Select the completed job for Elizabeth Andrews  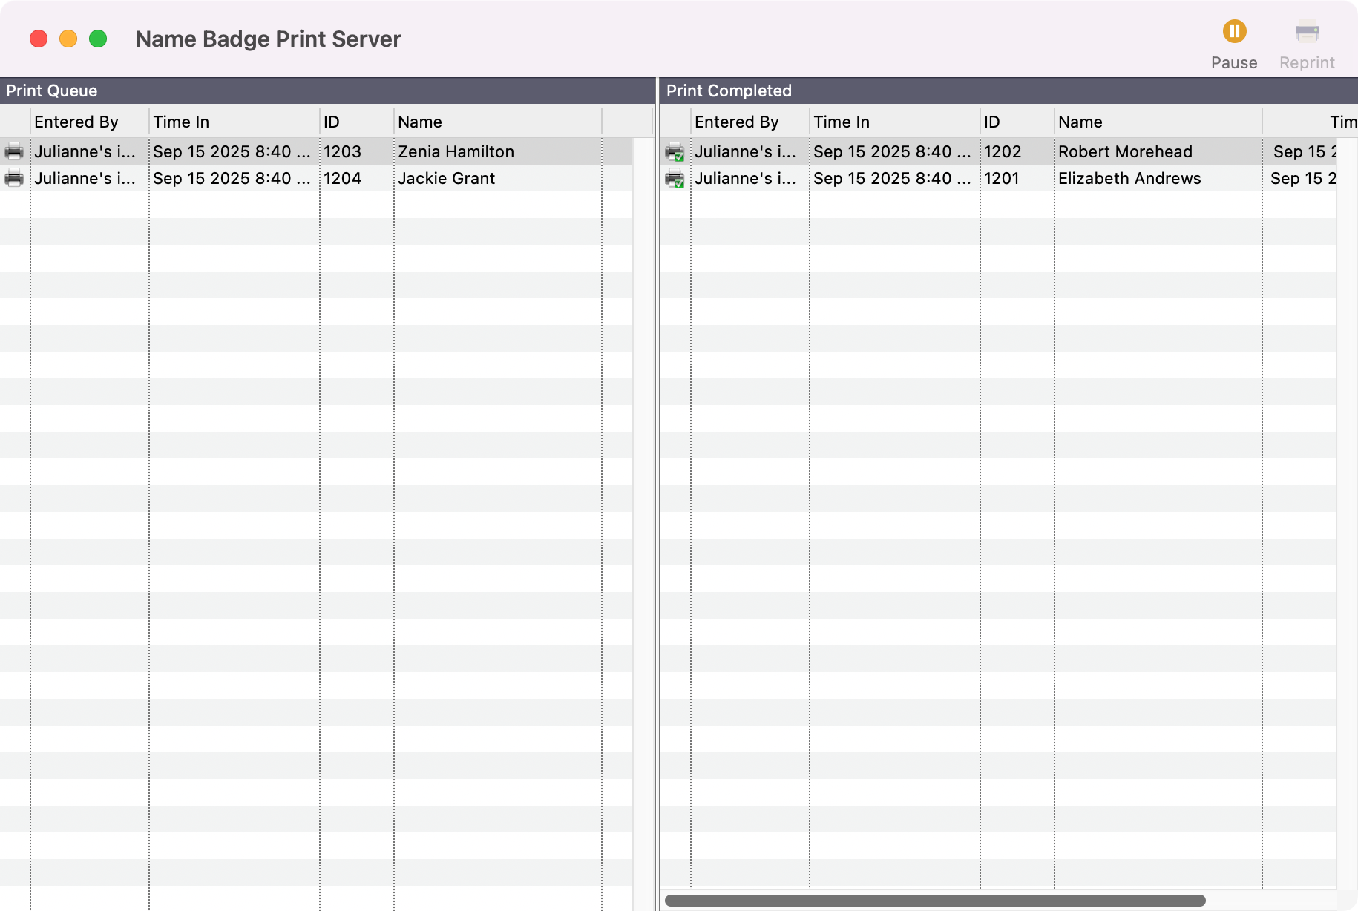tap(1129, 178)
